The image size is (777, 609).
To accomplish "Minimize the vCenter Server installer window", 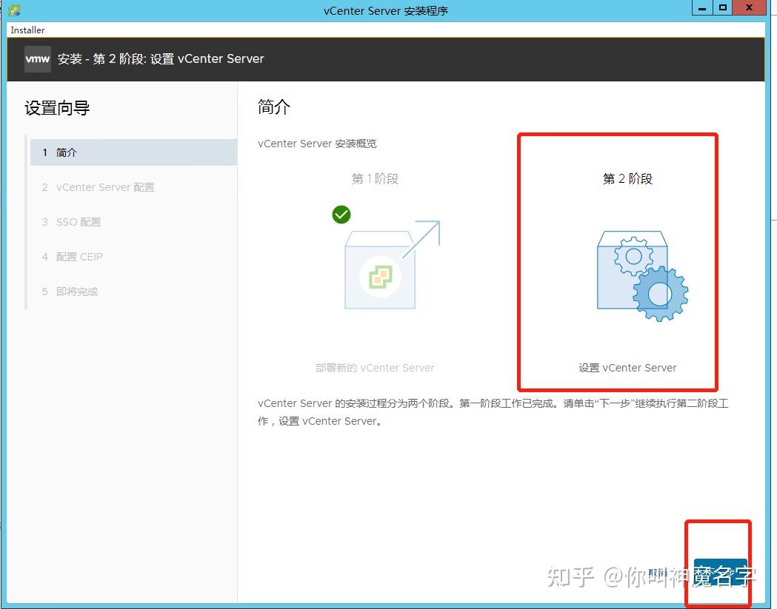I will tap(701, 8).
